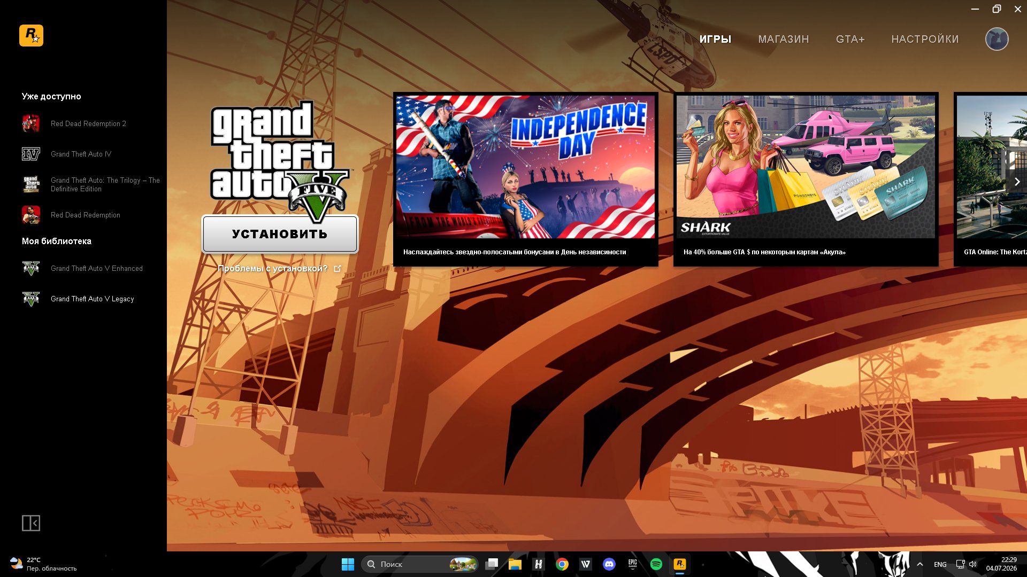Open Google Chrome from taskbar
The width and height of the screenshot is (1027, 577).
click(x=562, y=564)
